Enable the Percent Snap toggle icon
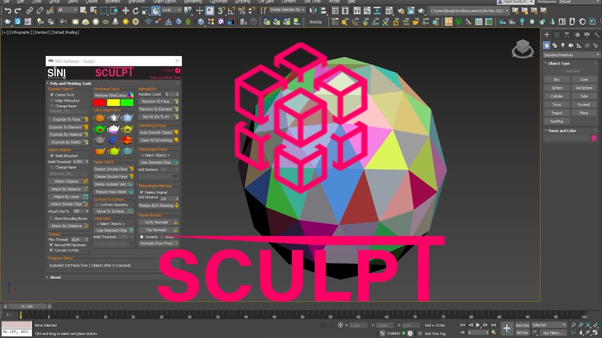This screenshot has height=338, width=602. 242,10
